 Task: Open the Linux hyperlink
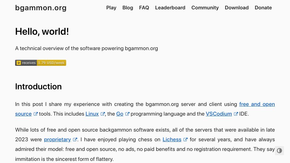(92, 114)
